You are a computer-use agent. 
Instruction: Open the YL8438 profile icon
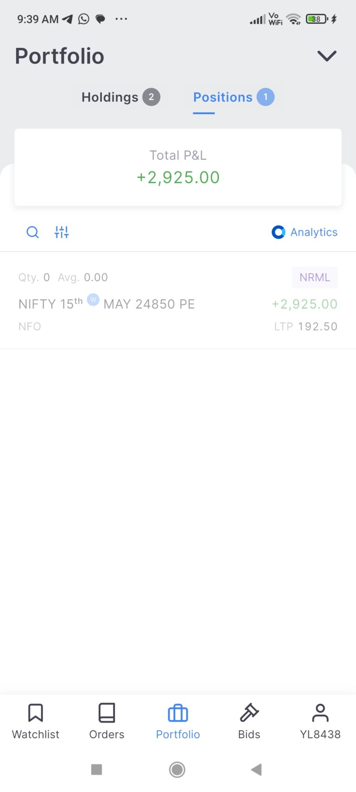[320, 713]
